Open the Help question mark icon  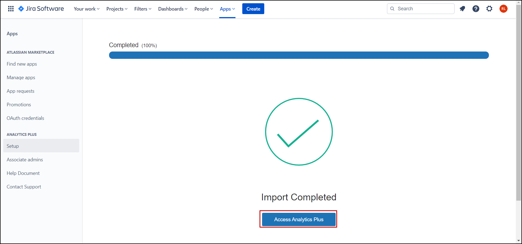[476, 9]
